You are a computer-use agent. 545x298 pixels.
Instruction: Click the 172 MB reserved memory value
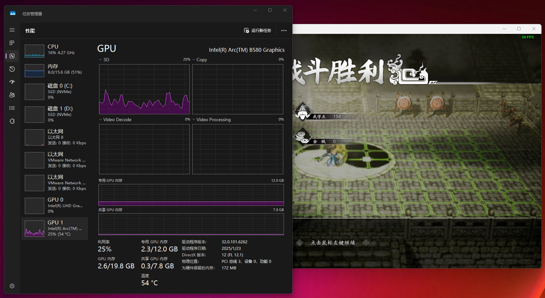[x=229, y=268]
